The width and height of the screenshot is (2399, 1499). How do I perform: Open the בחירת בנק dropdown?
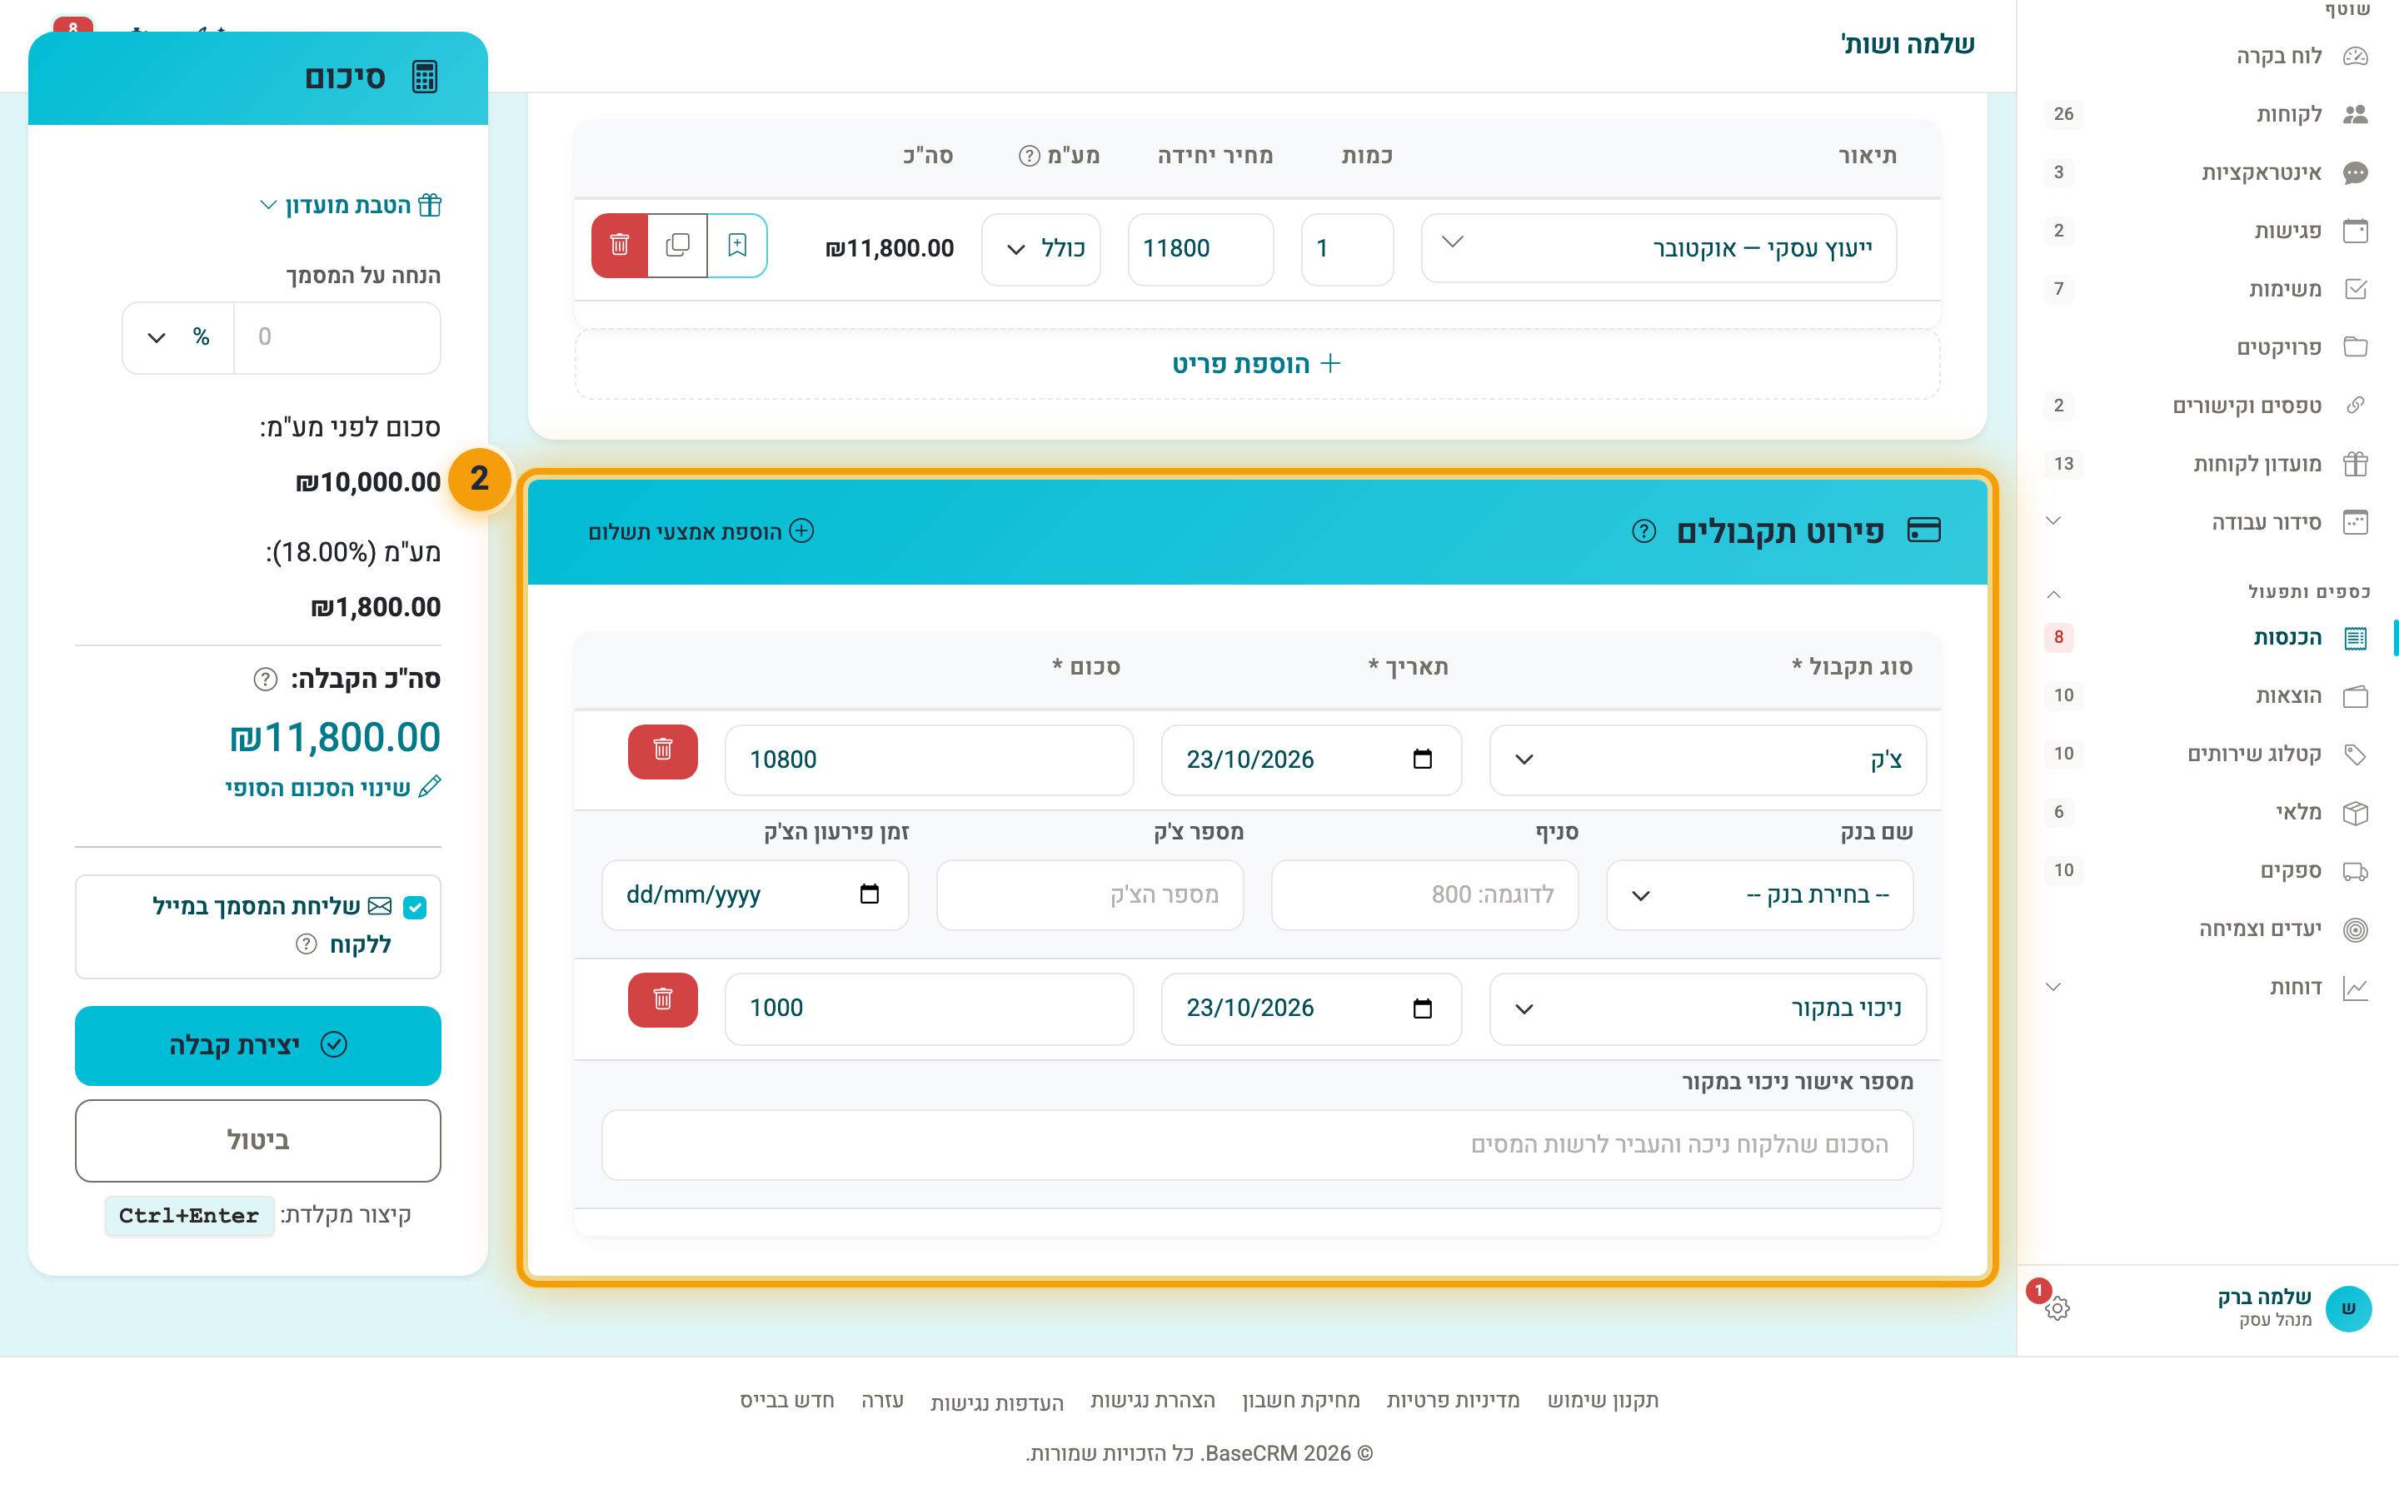coord(1758,894)
